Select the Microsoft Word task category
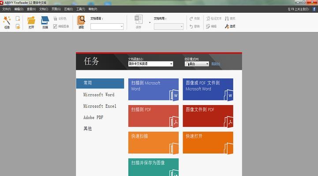This screenshot has height=176, width=318. coord(99,95)
